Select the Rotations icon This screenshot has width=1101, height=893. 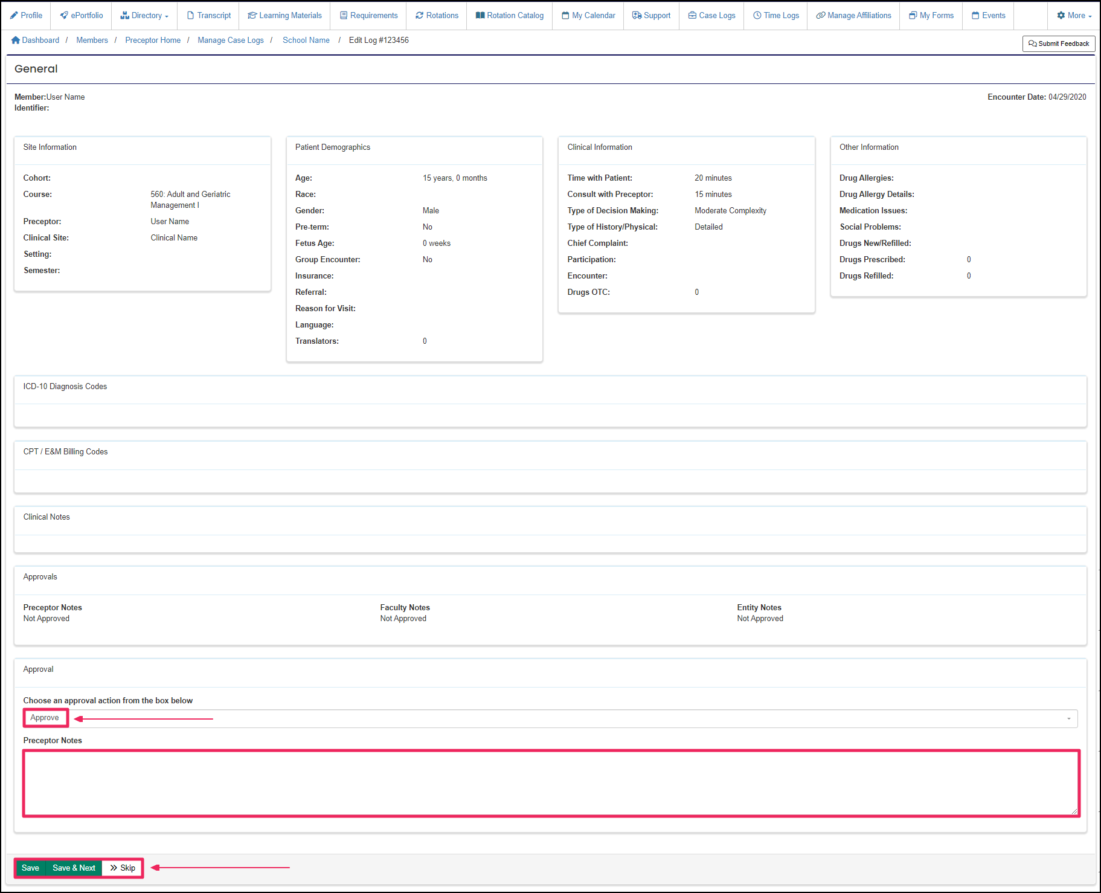(x=436, y=15)
